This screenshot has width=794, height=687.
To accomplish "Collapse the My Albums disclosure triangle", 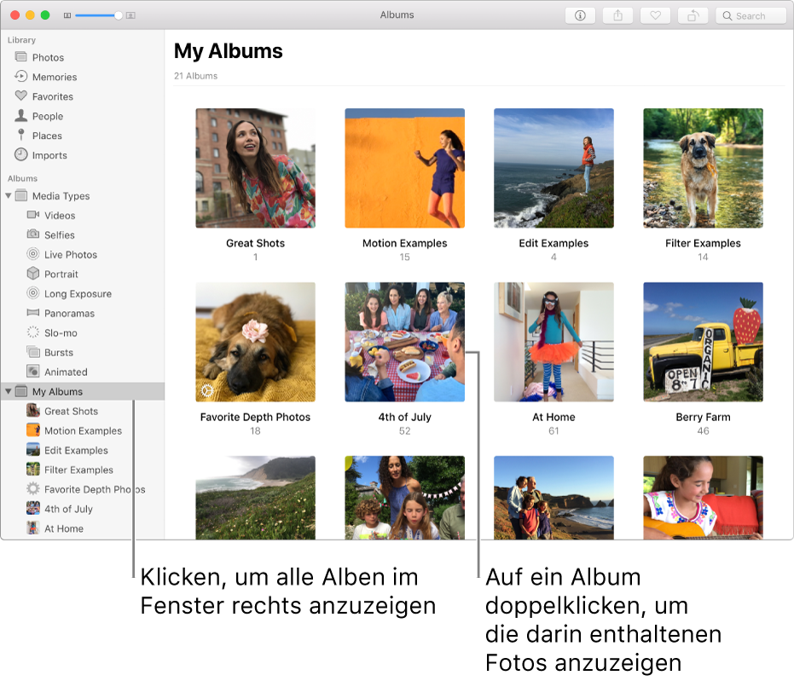I will point(9,391).
